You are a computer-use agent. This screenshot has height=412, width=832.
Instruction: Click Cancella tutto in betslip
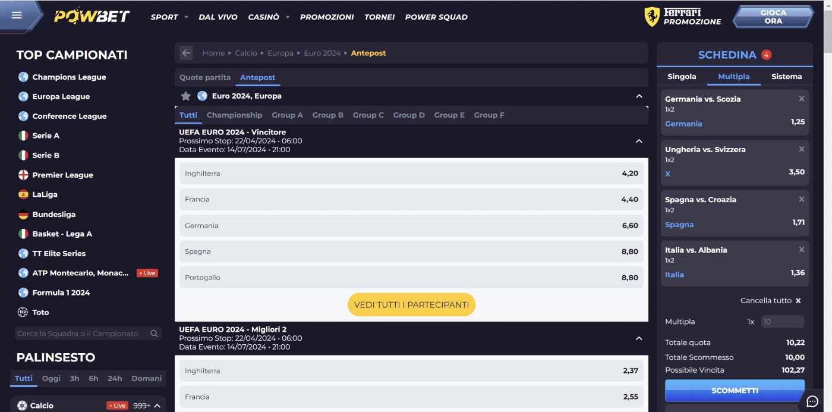click(x=771, y=301)
